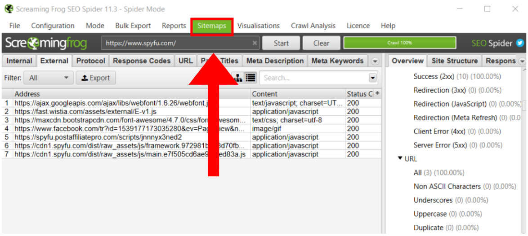Switch to tree view icon
This screenshot has width=528, height=236.
(238, 78)
